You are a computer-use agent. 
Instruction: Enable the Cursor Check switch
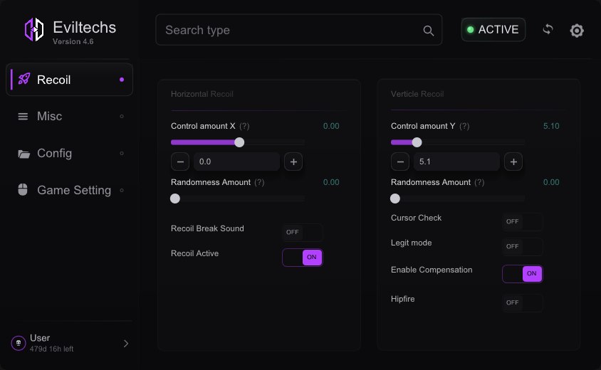(x=523, y=222)
